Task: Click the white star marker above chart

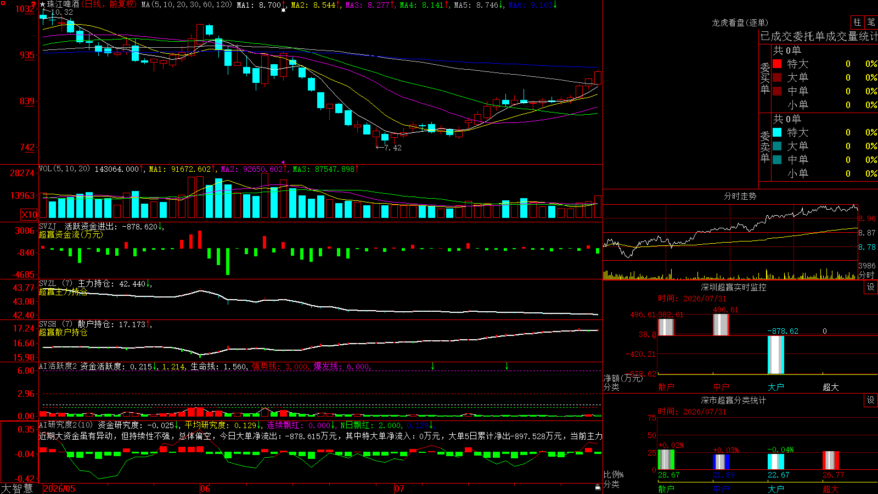Action: coord(283,10)
